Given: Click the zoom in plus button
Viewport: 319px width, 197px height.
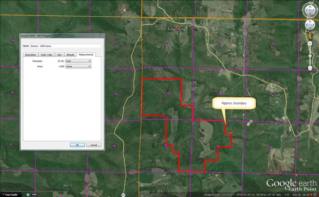Looking at the screenshot, I should tap(310, 43).
